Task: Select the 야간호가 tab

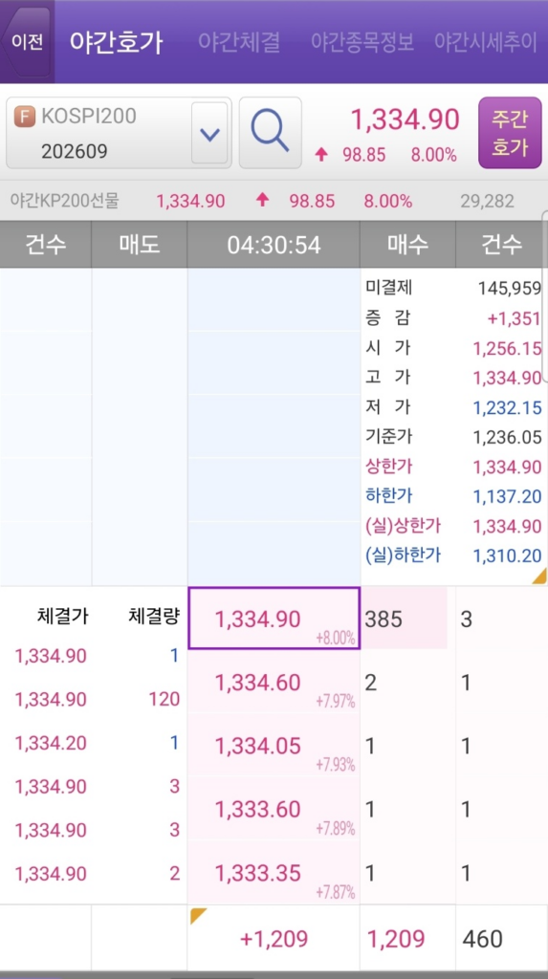Action: tap(117, 42)
